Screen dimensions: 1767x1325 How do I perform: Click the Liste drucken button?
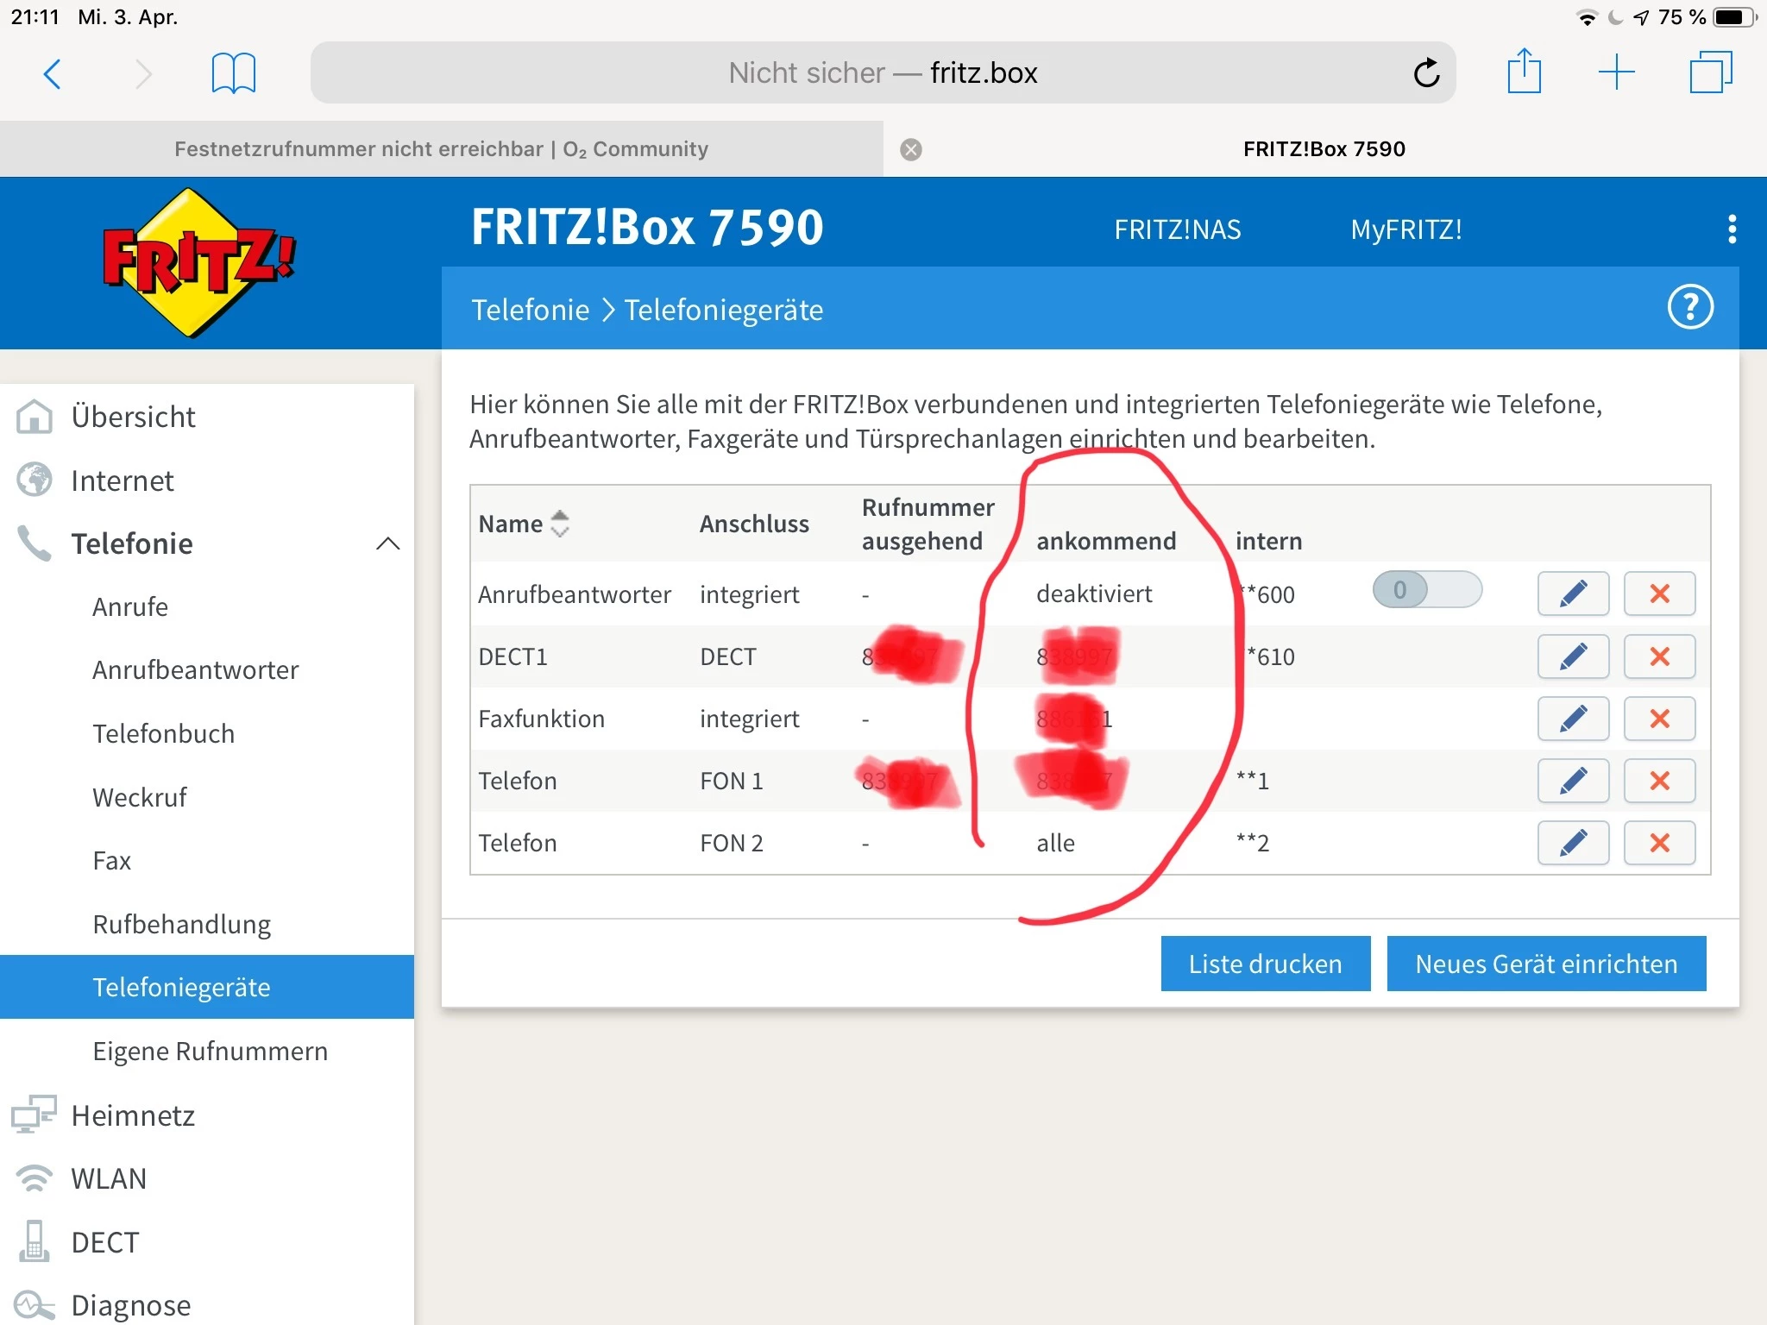[x=1265, y=964]
